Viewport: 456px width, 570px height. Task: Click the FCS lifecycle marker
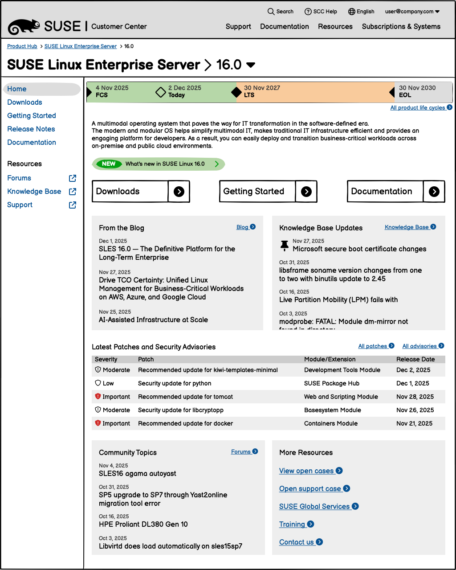90,92
